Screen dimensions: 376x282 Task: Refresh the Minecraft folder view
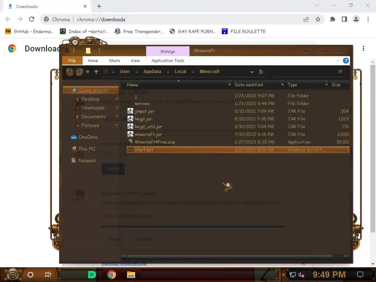point(261,72)
